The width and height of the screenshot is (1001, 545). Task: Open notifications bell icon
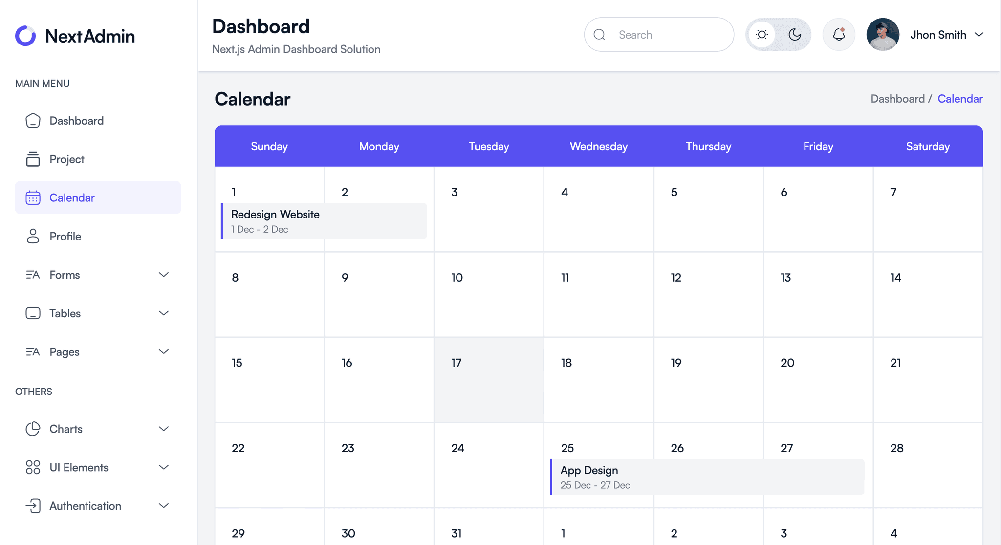pyautogui.click(x=839, y=35)
